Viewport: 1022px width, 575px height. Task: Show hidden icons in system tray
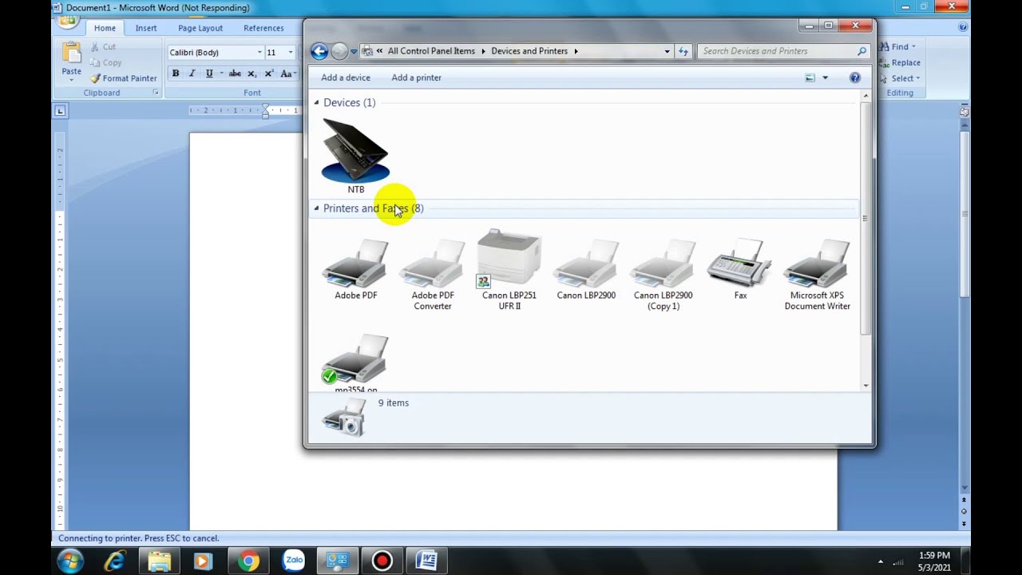(x=881, y=561)
